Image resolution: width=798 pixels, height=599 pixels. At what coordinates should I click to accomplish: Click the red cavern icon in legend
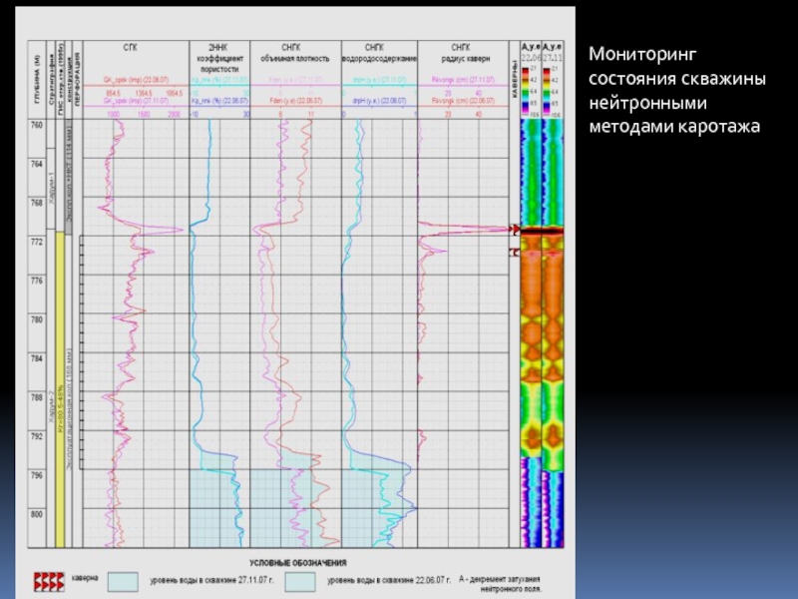[50, 579]
